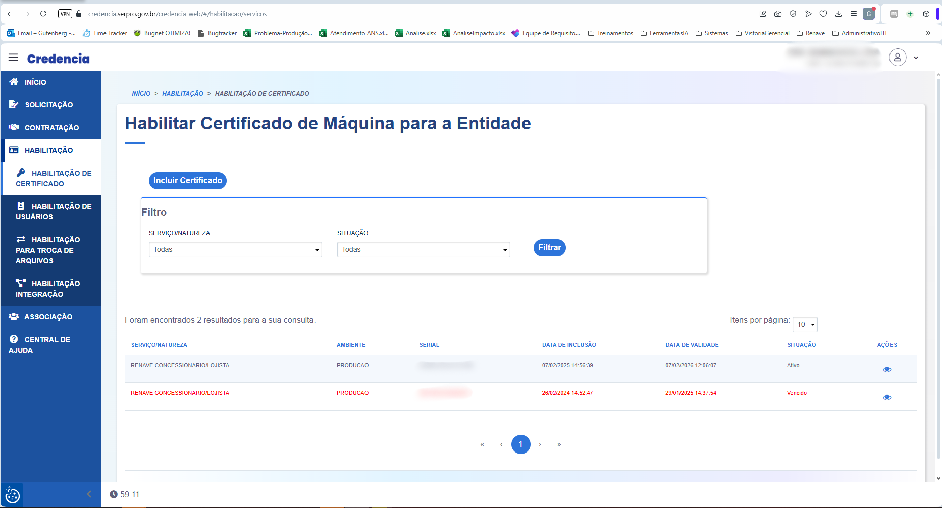This screenshot has width=942, height=508.
Task: Go to first page of results
Action: pos(482,444)
